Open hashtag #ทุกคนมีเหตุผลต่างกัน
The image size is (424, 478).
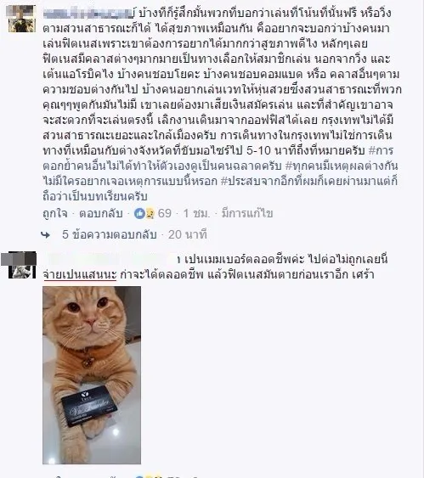tap(342, 166)
